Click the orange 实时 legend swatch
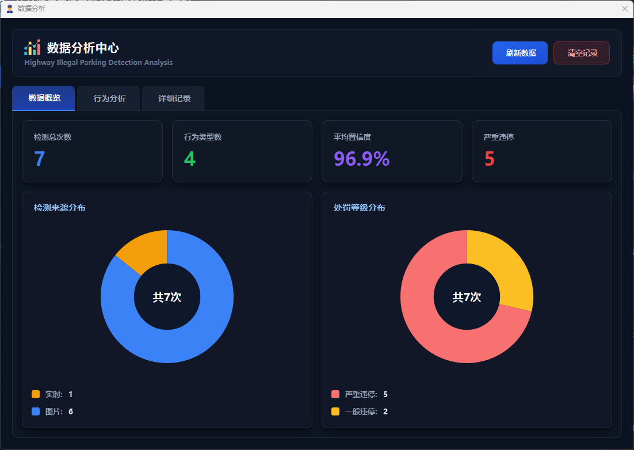Screen dimensions: 634x450 click(36, 394)
